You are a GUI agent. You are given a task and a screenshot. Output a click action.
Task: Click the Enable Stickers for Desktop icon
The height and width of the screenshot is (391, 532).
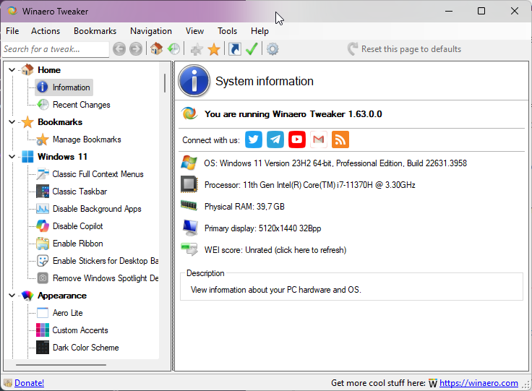(43, 261)
